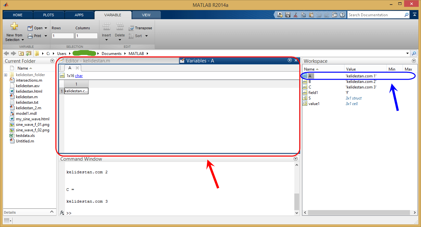Viewport: 421px width, 227px height.
Task: Click the char class link
Action: point(79,75)
